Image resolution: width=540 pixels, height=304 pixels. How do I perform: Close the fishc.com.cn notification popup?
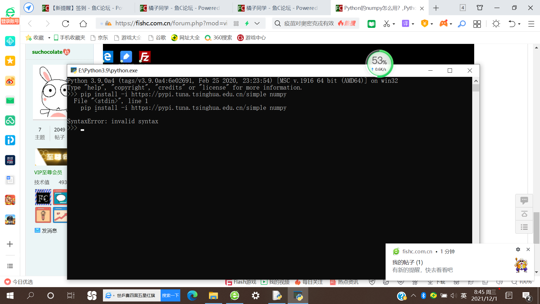[x=528, y=249]
